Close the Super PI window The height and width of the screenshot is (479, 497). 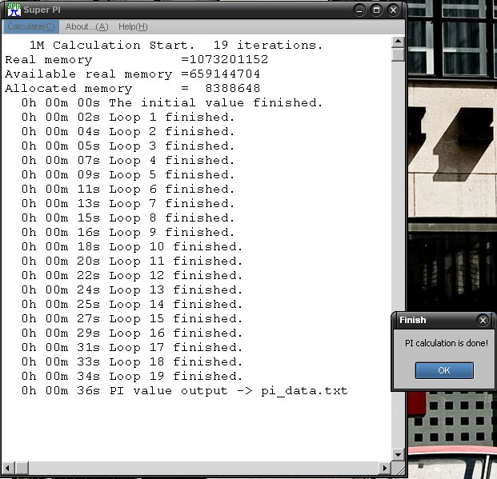point(393,10)
